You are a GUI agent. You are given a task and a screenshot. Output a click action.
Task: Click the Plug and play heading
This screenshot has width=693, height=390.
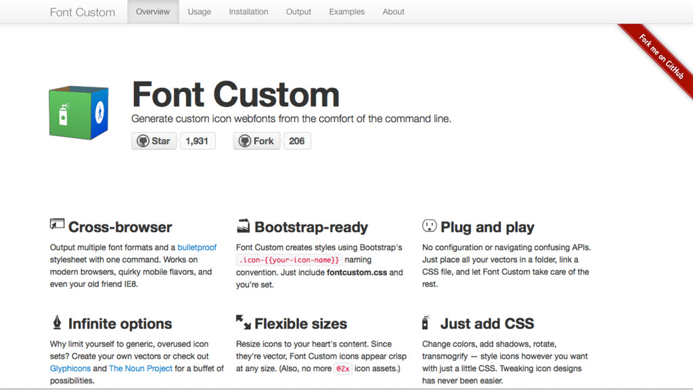[487, 227]
